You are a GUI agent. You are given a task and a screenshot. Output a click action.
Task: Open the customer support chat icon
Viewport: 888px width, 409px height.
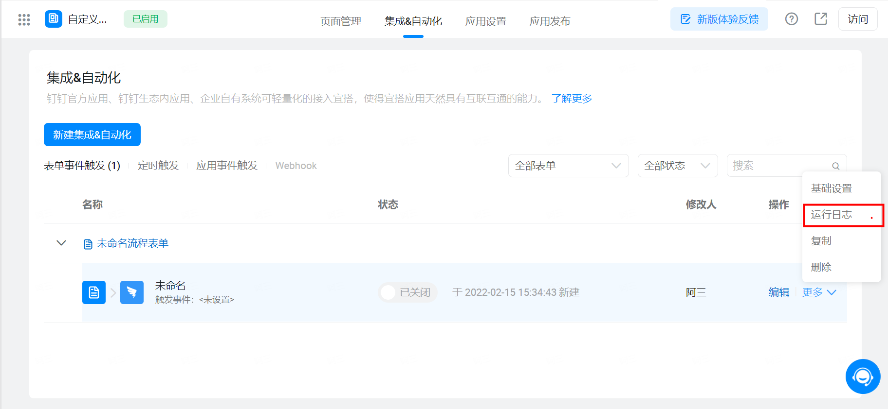[863, 376]
